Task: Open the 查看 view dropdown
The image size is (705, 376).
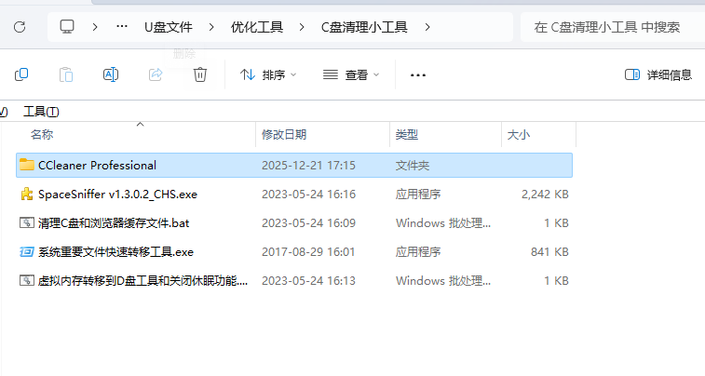Action: coord(351,75)
